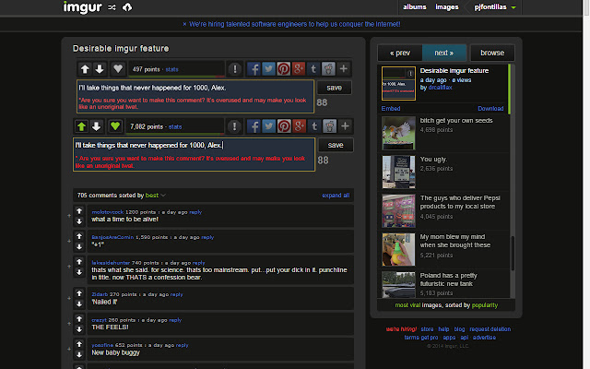
Task: Share 7,082 points post on Twitter
Action: click(x=268, y=126)
